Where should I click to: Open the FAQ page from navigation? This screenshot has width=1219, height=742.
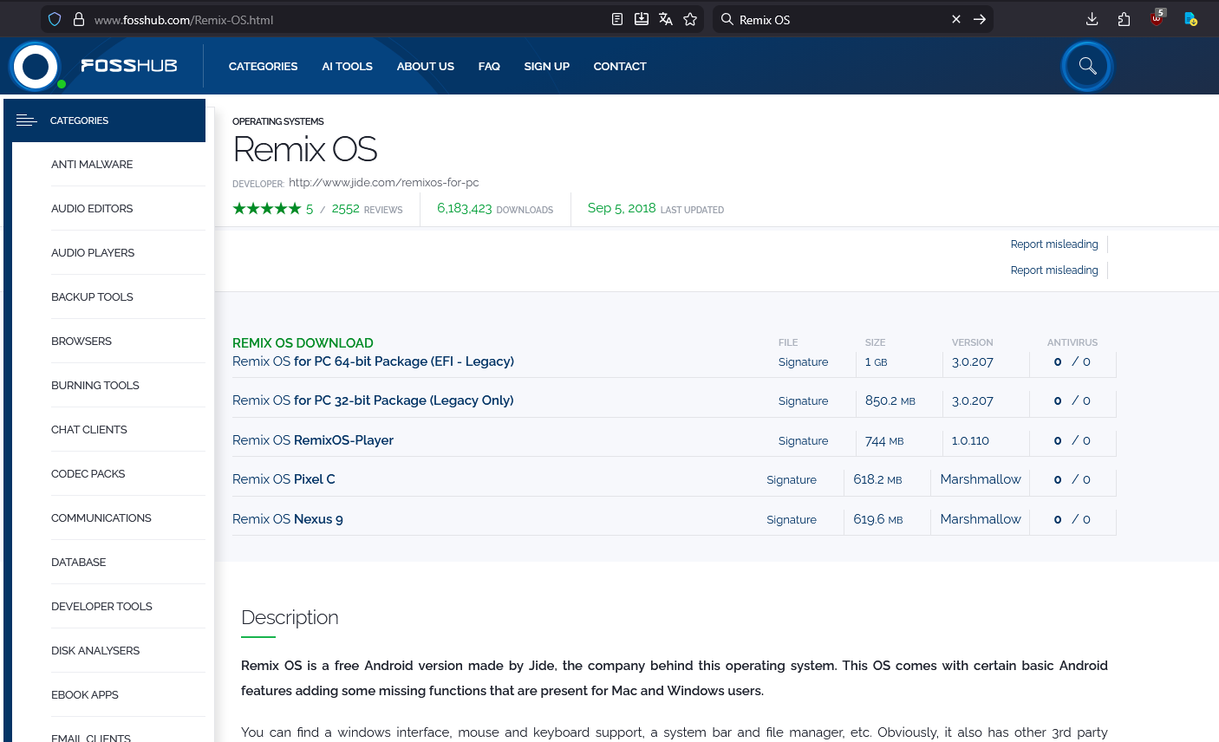489,66
